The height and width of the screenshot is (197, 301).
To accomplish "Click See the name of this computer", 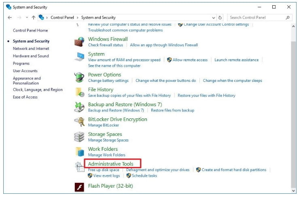I will [x=114, y=66].
